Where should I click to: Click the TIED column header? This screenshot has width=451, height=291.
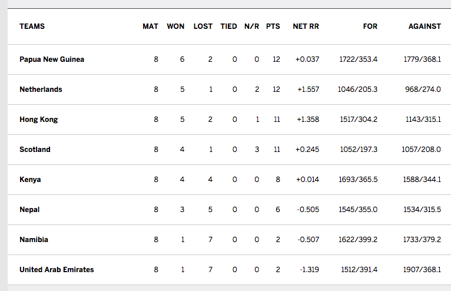228,27
